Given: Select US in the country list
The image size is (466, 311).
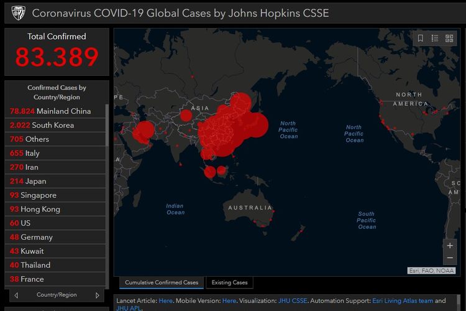Looking at the screenshot, I should tap(55, 223).
